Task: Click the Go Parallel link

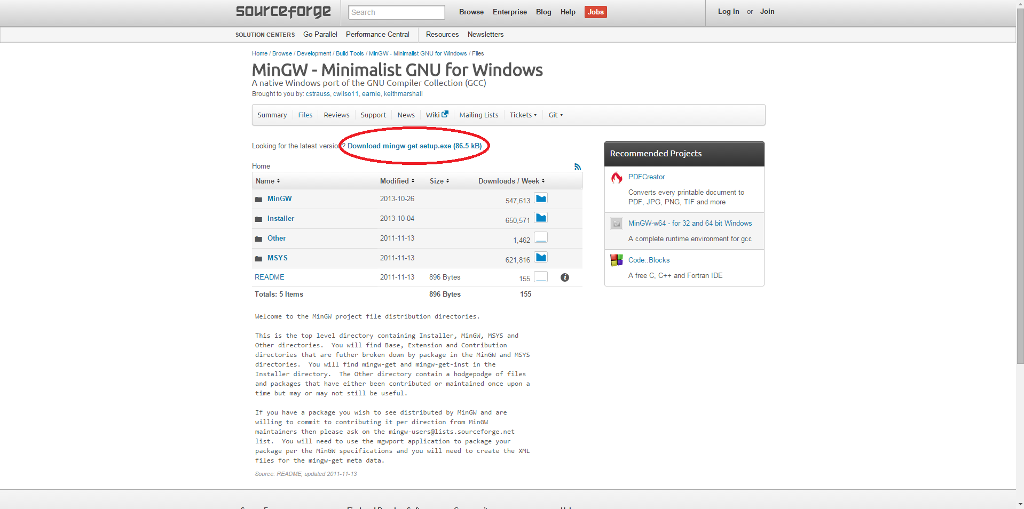Action: 320,34
